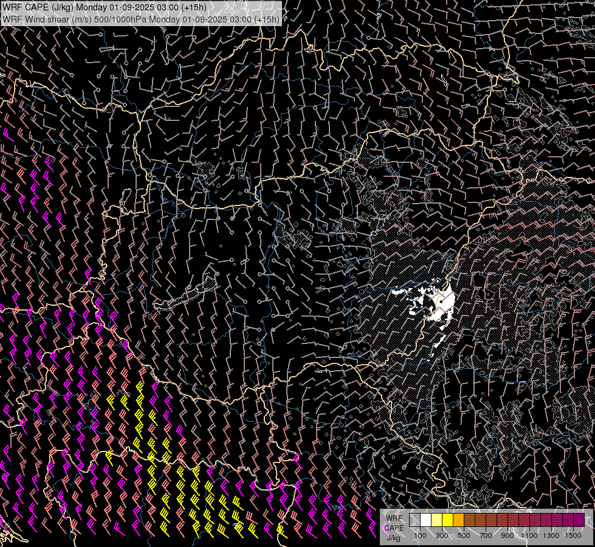Click the '300' legend scale label
The height and width of the screenshot is (547, 595).
coord(442,535)
